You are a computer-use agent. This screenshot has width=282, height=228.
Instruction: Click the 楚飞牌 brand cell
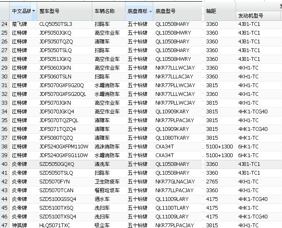(20, 24)
